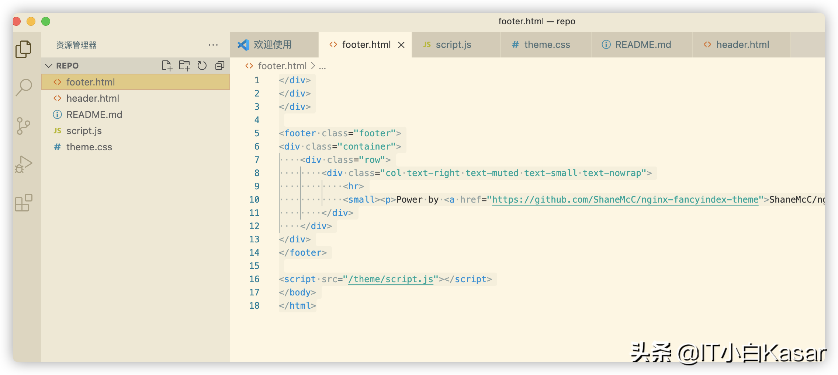838x375 pixels.
Task: Open the Run and Debug view
Action: (23, 164)
